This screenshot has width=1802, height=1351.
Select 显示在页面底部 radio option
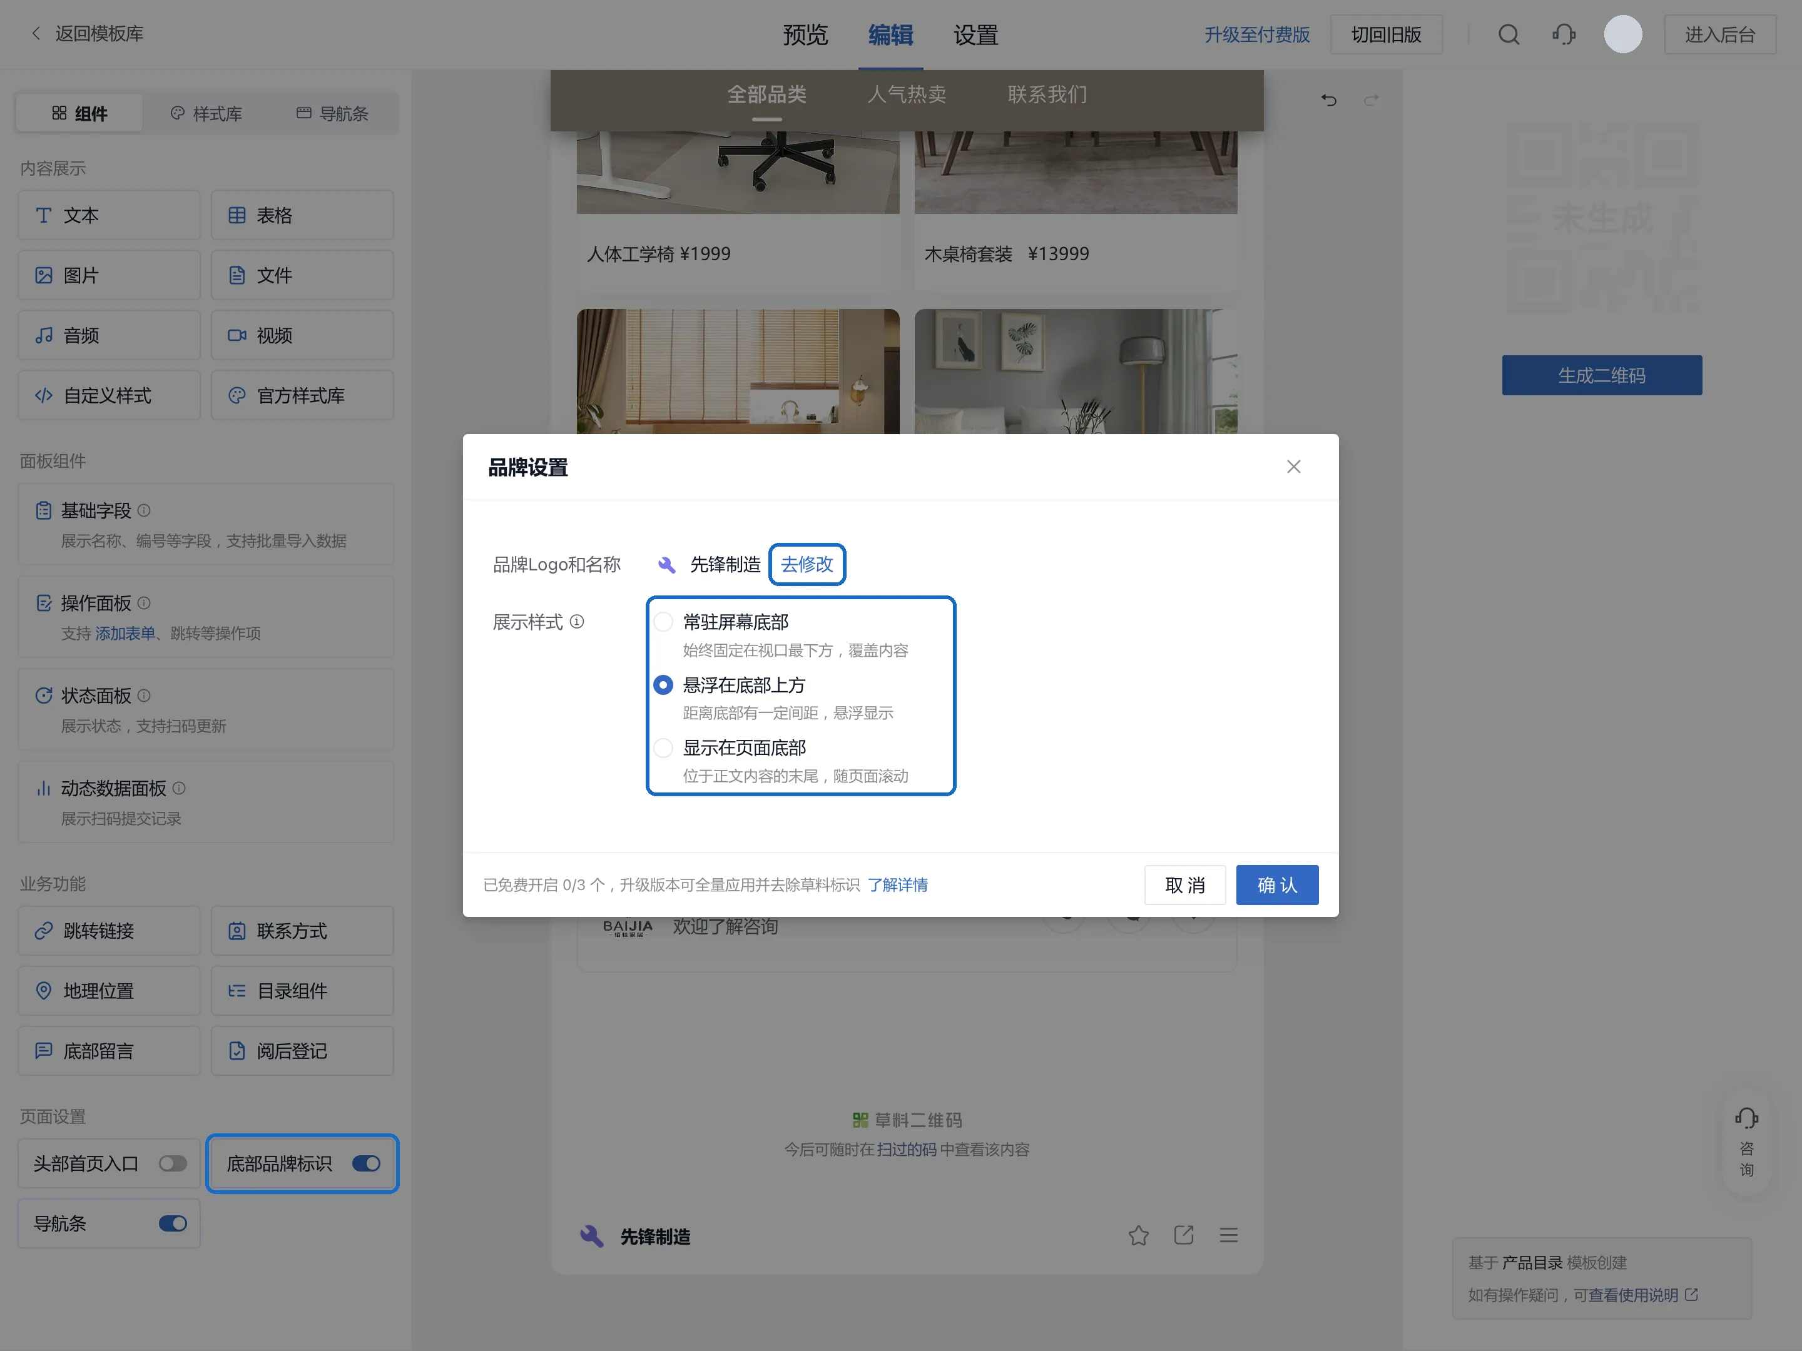coord(663,747)
